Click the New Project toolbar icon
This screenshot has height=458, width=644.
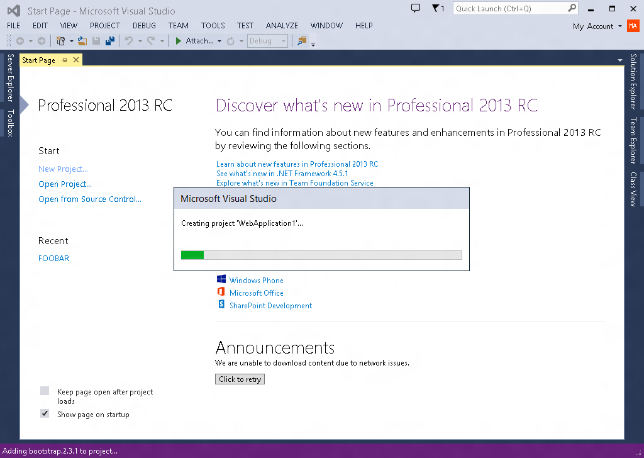pyautogui.click(x=61, y=41)
